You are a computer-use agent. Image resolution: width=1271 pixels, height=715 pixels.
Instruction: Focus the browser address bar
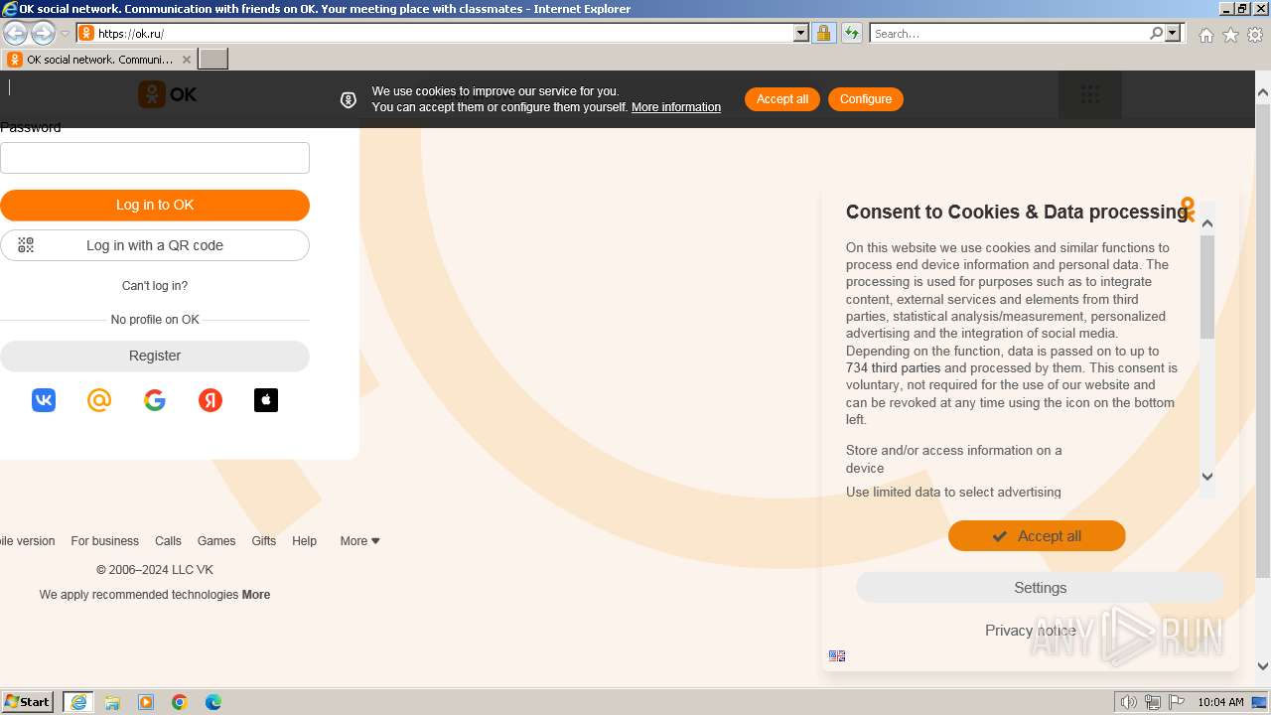(442, 33)
